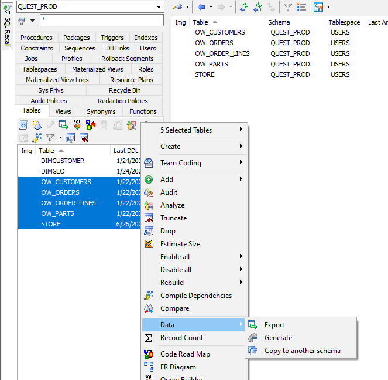This screenshot has width=388, height=380.
Task: Expand the Create submenu
Action: [x=194, y=147]
